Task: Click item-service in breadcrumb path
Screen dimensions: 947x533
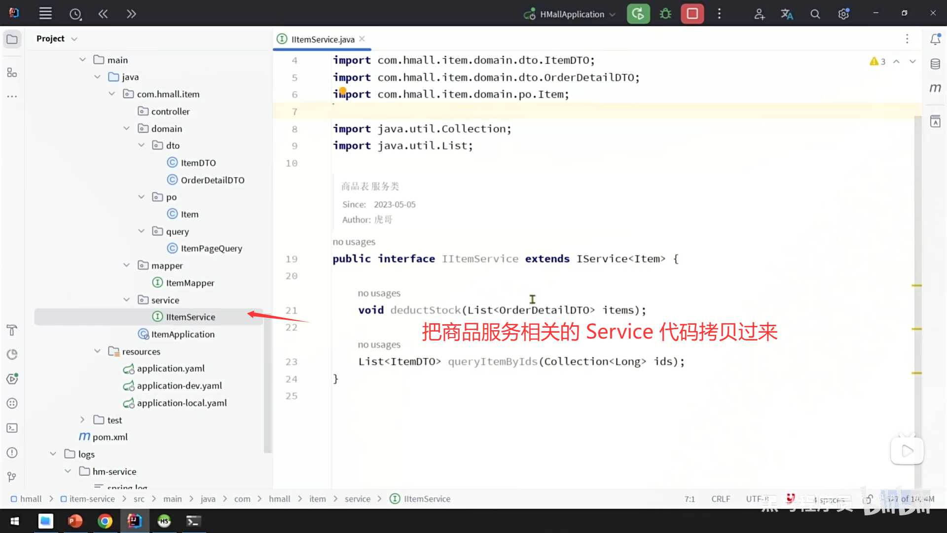Action: point(92,499)
